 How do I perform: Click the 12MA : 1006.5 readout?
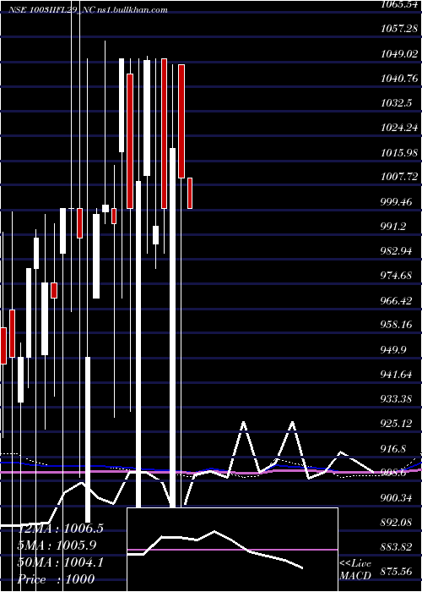(61, 529)
